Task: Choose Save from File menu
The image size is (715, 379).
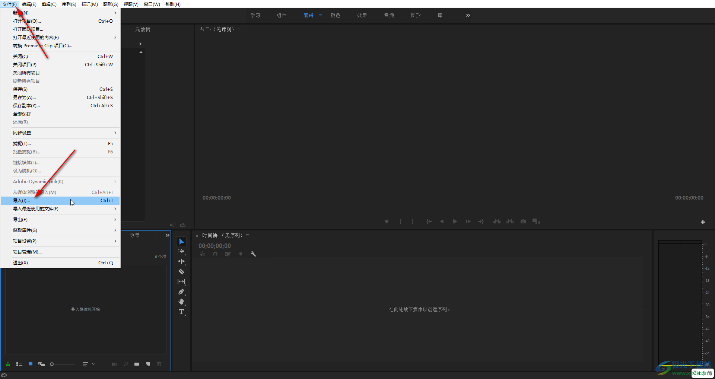Action: coord(60,89)
